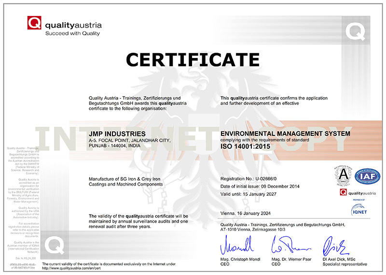Click 'Date of initial issue: 09 December 2014'
Viewport: 386px width, 275px height.
tap(260, 187)
